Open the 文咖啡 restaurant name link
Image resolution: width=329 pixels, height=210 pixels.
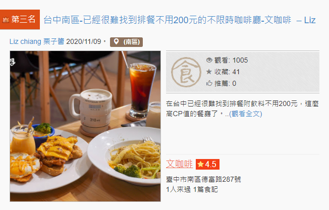click(x=180, y=164)
